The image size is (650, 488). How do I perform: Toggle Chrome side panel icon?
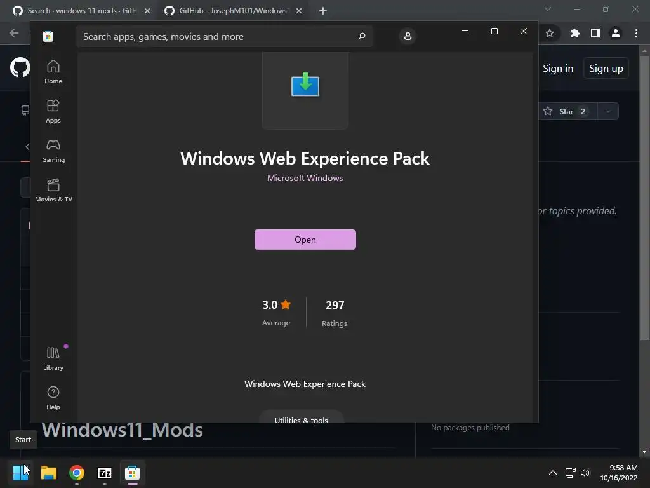595,33
